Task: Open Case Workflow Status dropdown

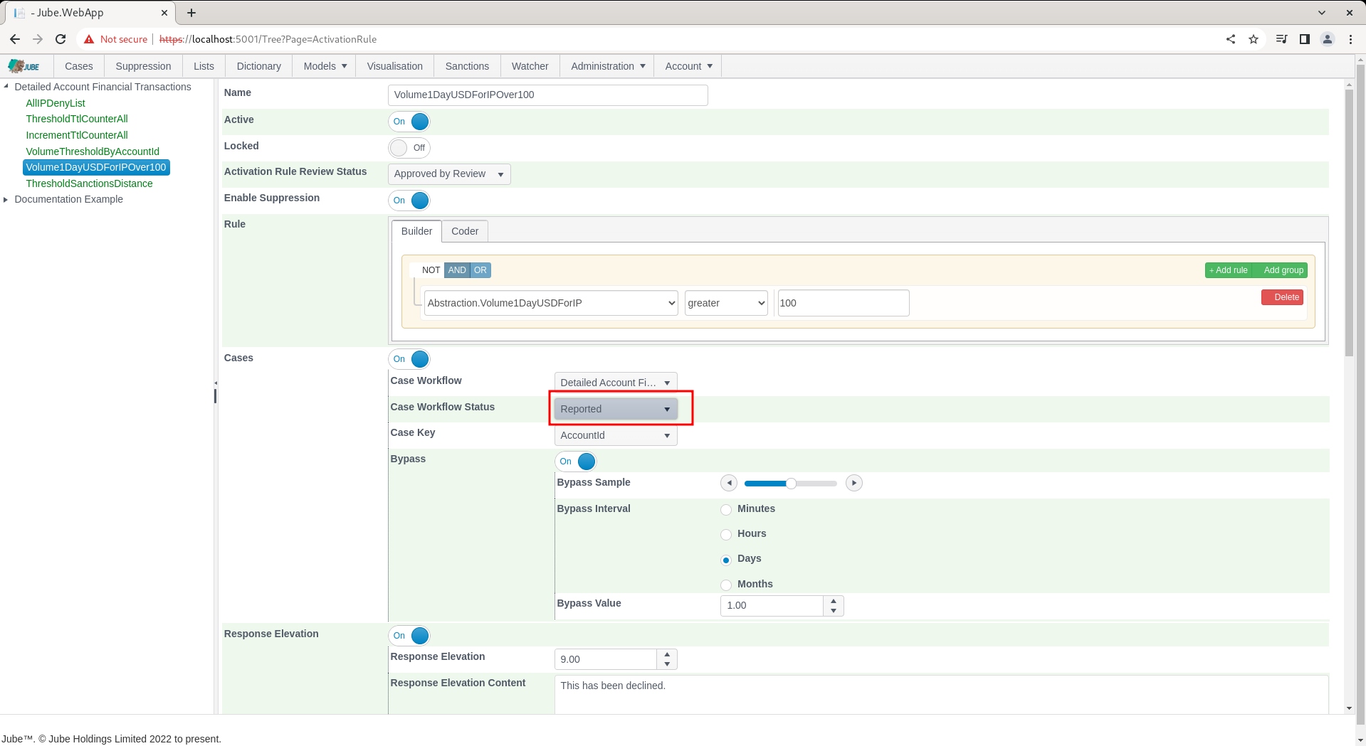Action: coord(616,409)
